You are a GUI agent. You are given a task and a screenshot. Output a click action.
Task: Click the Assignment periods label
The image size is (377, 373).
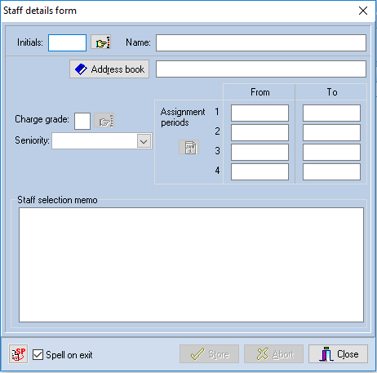183,117
